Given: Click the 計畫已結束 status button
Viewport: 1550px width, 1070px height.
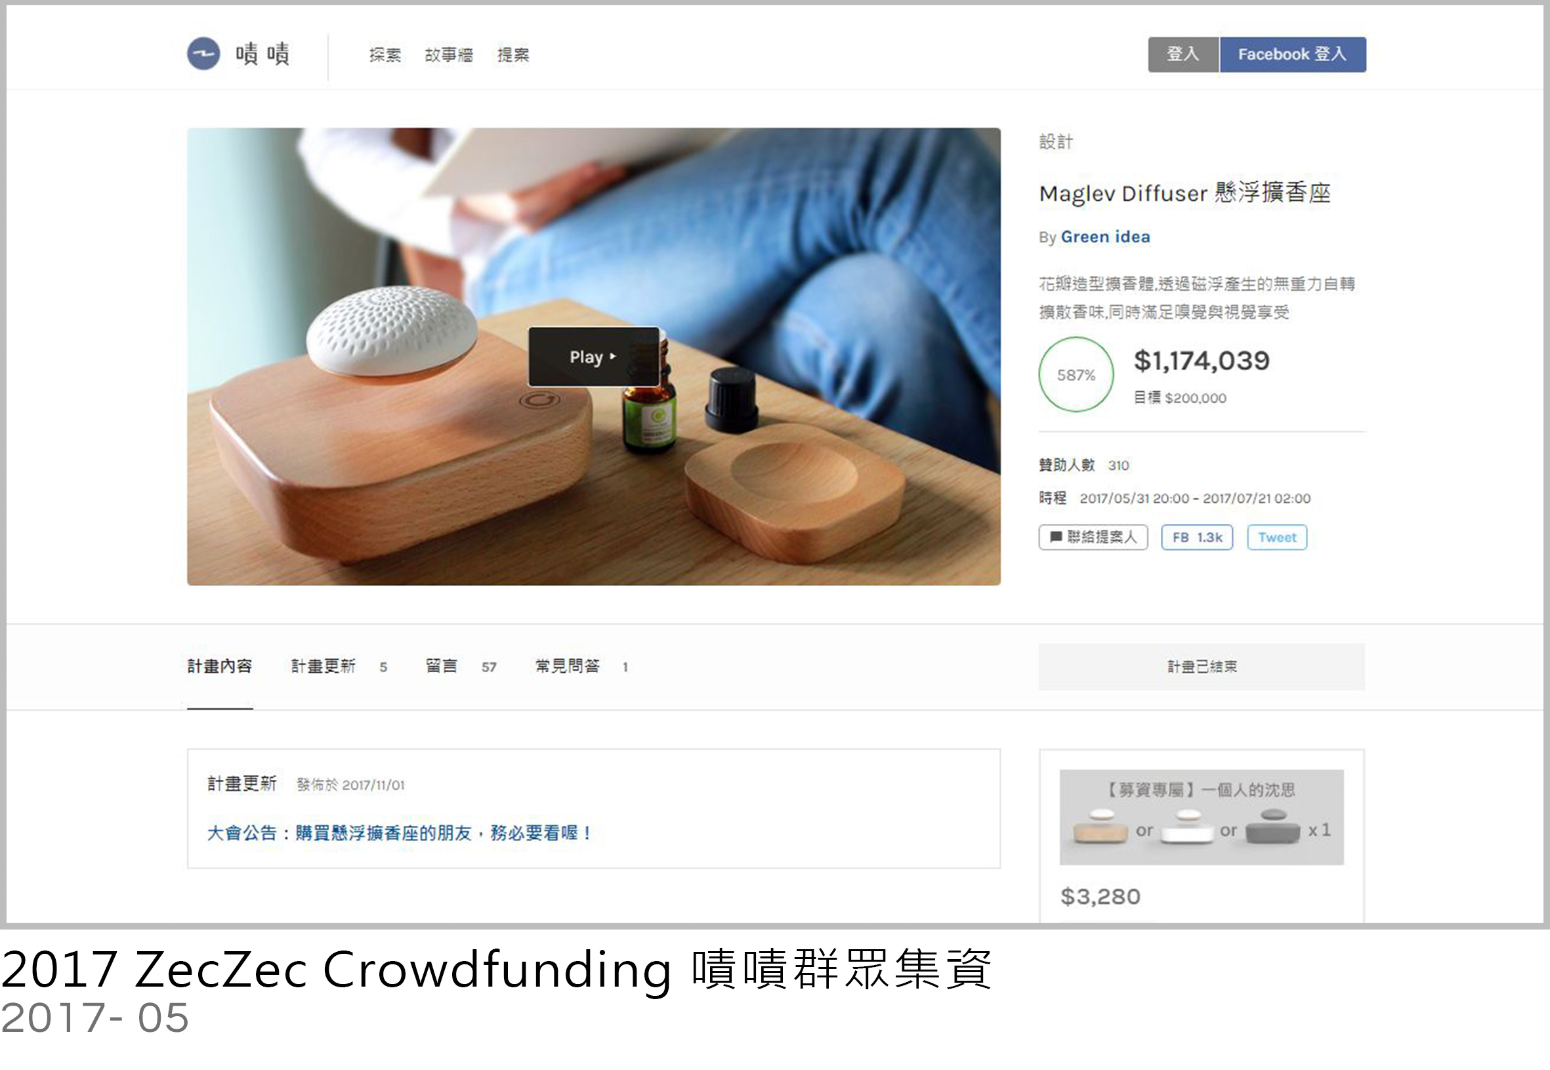Looking at the screenshot, I should 1202,666.
